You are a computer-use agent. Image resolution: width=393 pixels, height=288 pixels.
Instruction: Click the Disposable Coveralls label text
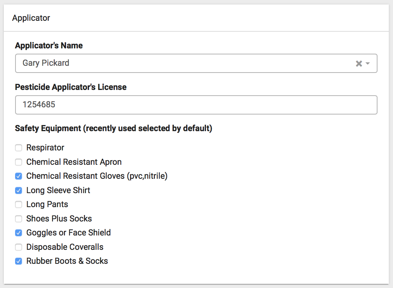tap(65, 247)
